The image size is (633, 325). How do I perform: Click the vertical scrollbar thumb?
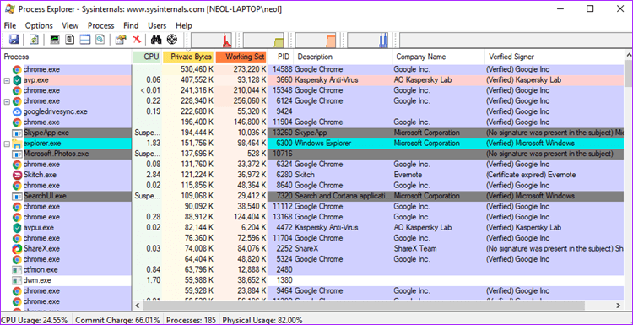pyautogui.click(x=628, y=73)
